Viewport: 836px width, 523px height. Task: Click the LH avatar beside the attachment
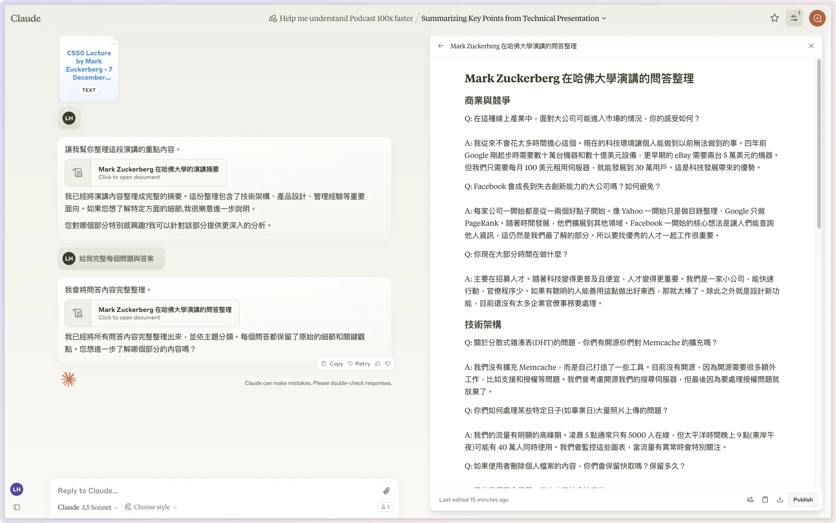point(69,118)
